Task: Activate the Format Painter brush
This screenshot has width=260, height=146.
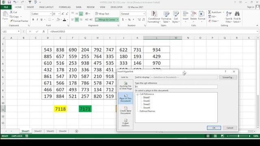Action: [x=11, y=21]
